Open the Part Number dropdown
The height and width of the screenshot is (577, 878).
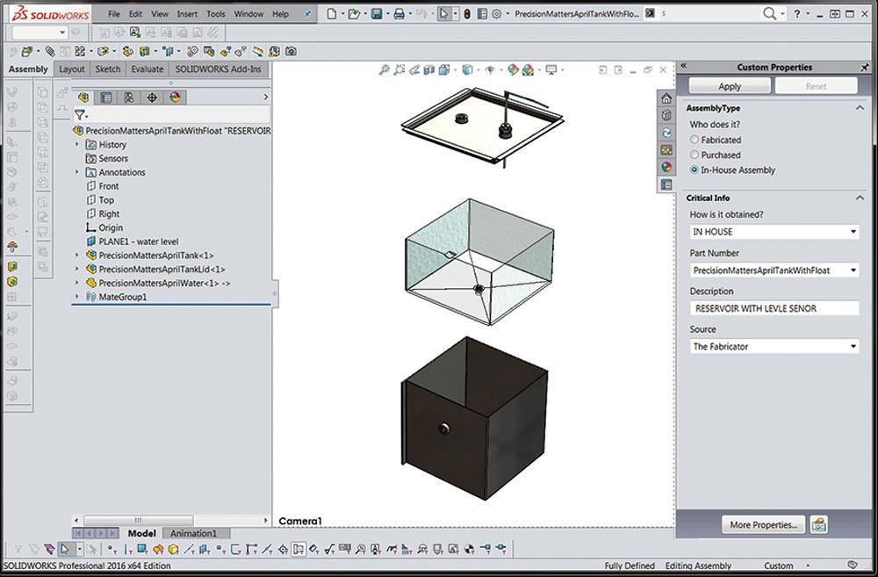click(853, 270)
